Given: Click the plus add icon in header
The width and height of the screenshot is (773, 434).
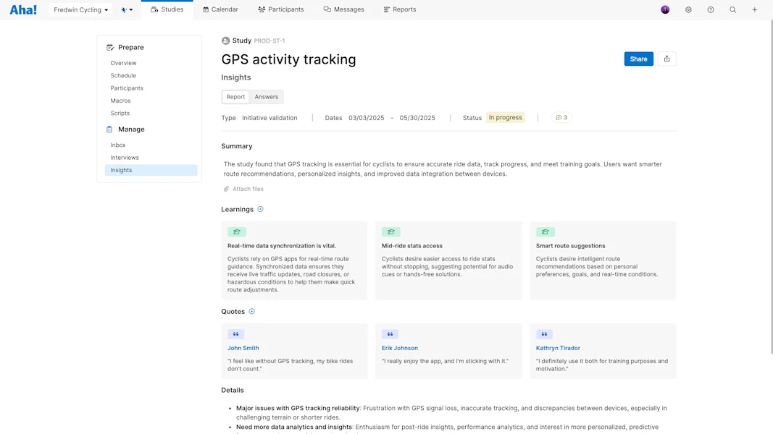Looking at the screenshot, I should [x=754, y=9].
